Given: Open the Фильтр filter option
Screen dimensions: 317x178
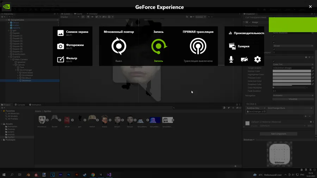Looking at the screenshot, I should point(67,59).
